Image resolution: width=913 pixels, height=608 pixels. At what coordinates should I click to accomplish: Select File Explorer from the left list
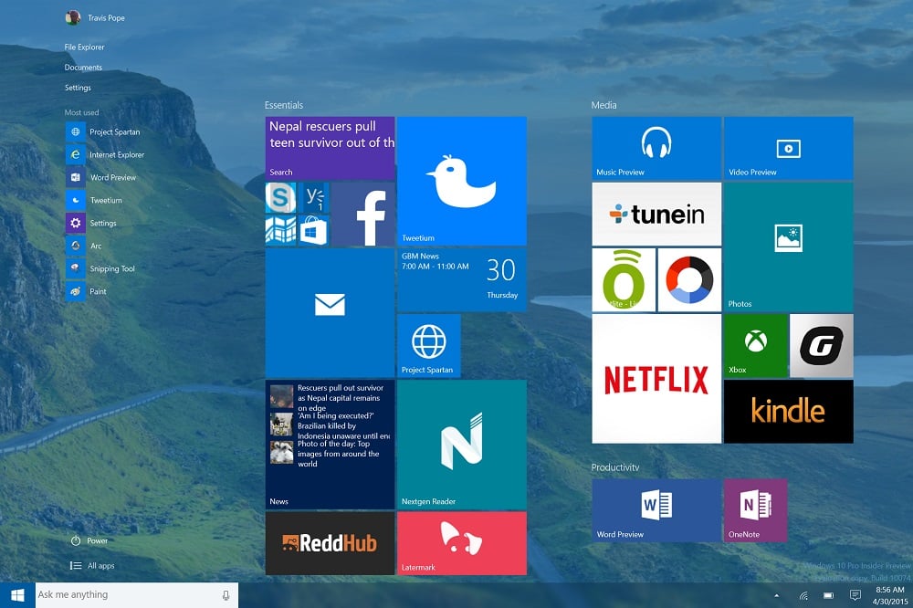pyautogui.click(x=85, y=47)
